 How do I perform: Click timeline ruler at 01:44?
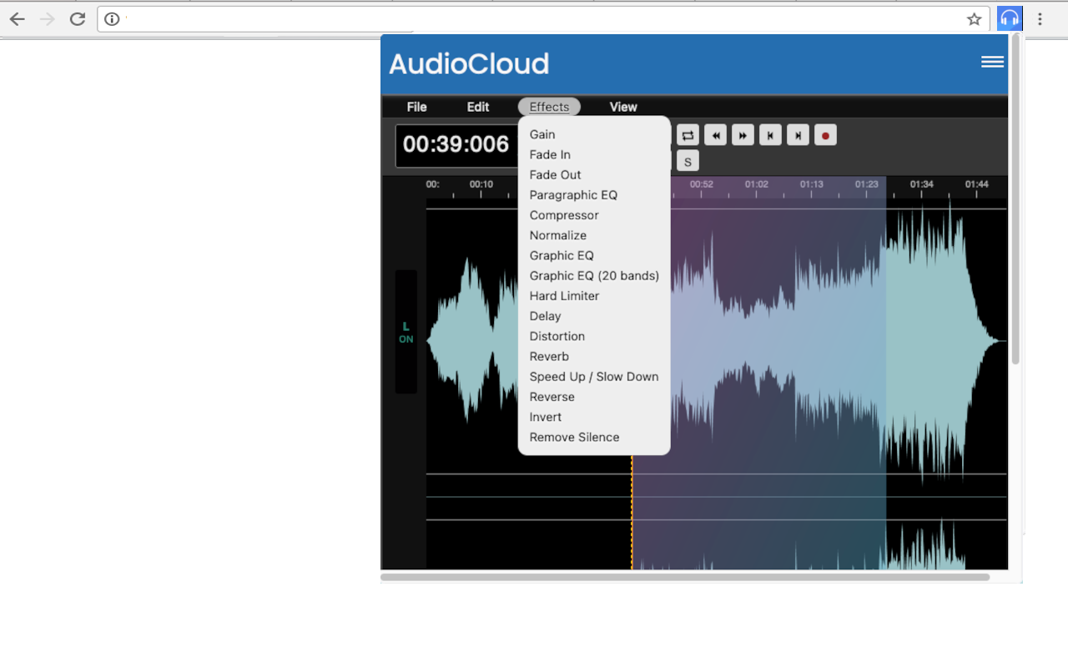click(x=976, y=184)
